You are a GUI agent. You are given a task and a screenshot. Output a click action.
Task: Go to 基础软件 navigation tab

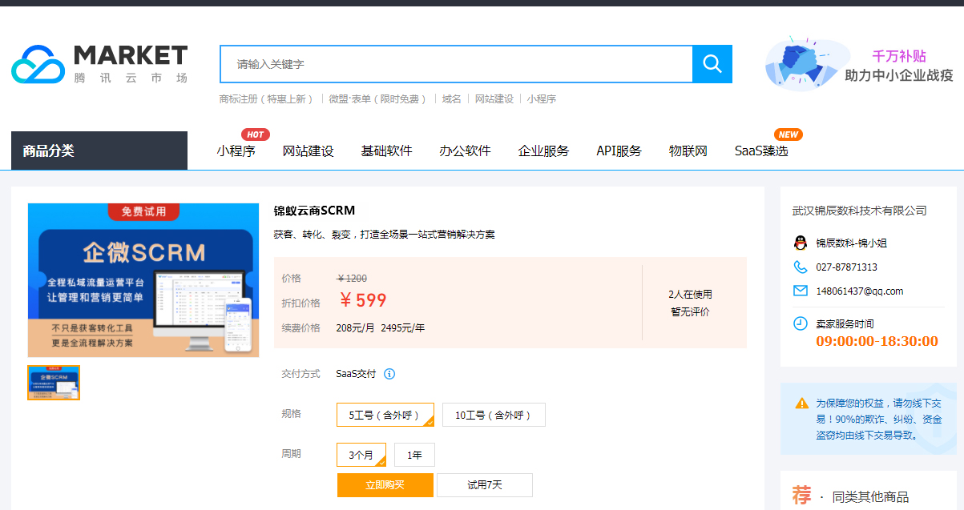(386, 151)
